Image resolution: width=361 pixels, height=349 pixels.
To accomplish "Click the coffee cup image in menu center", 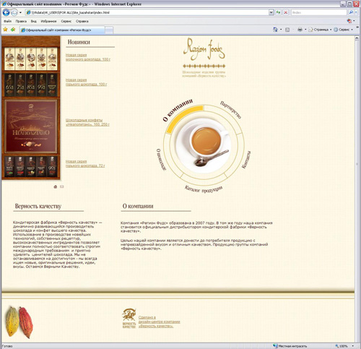I will click(x=204, y=146).
